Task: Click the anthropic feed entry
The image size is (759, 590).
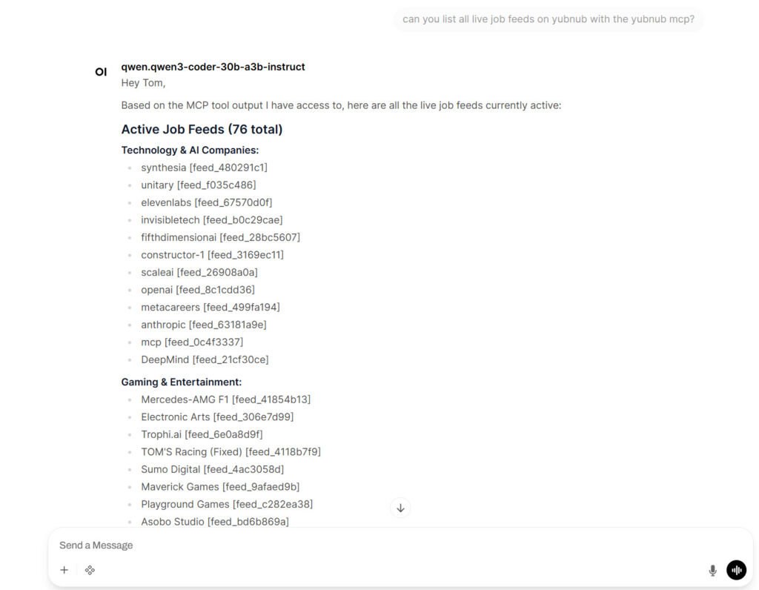Action: (x=204, y=324)
